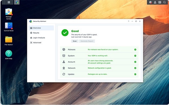
Task: Click 'Packages are up-to-date.' text
Action: [97, 74]
